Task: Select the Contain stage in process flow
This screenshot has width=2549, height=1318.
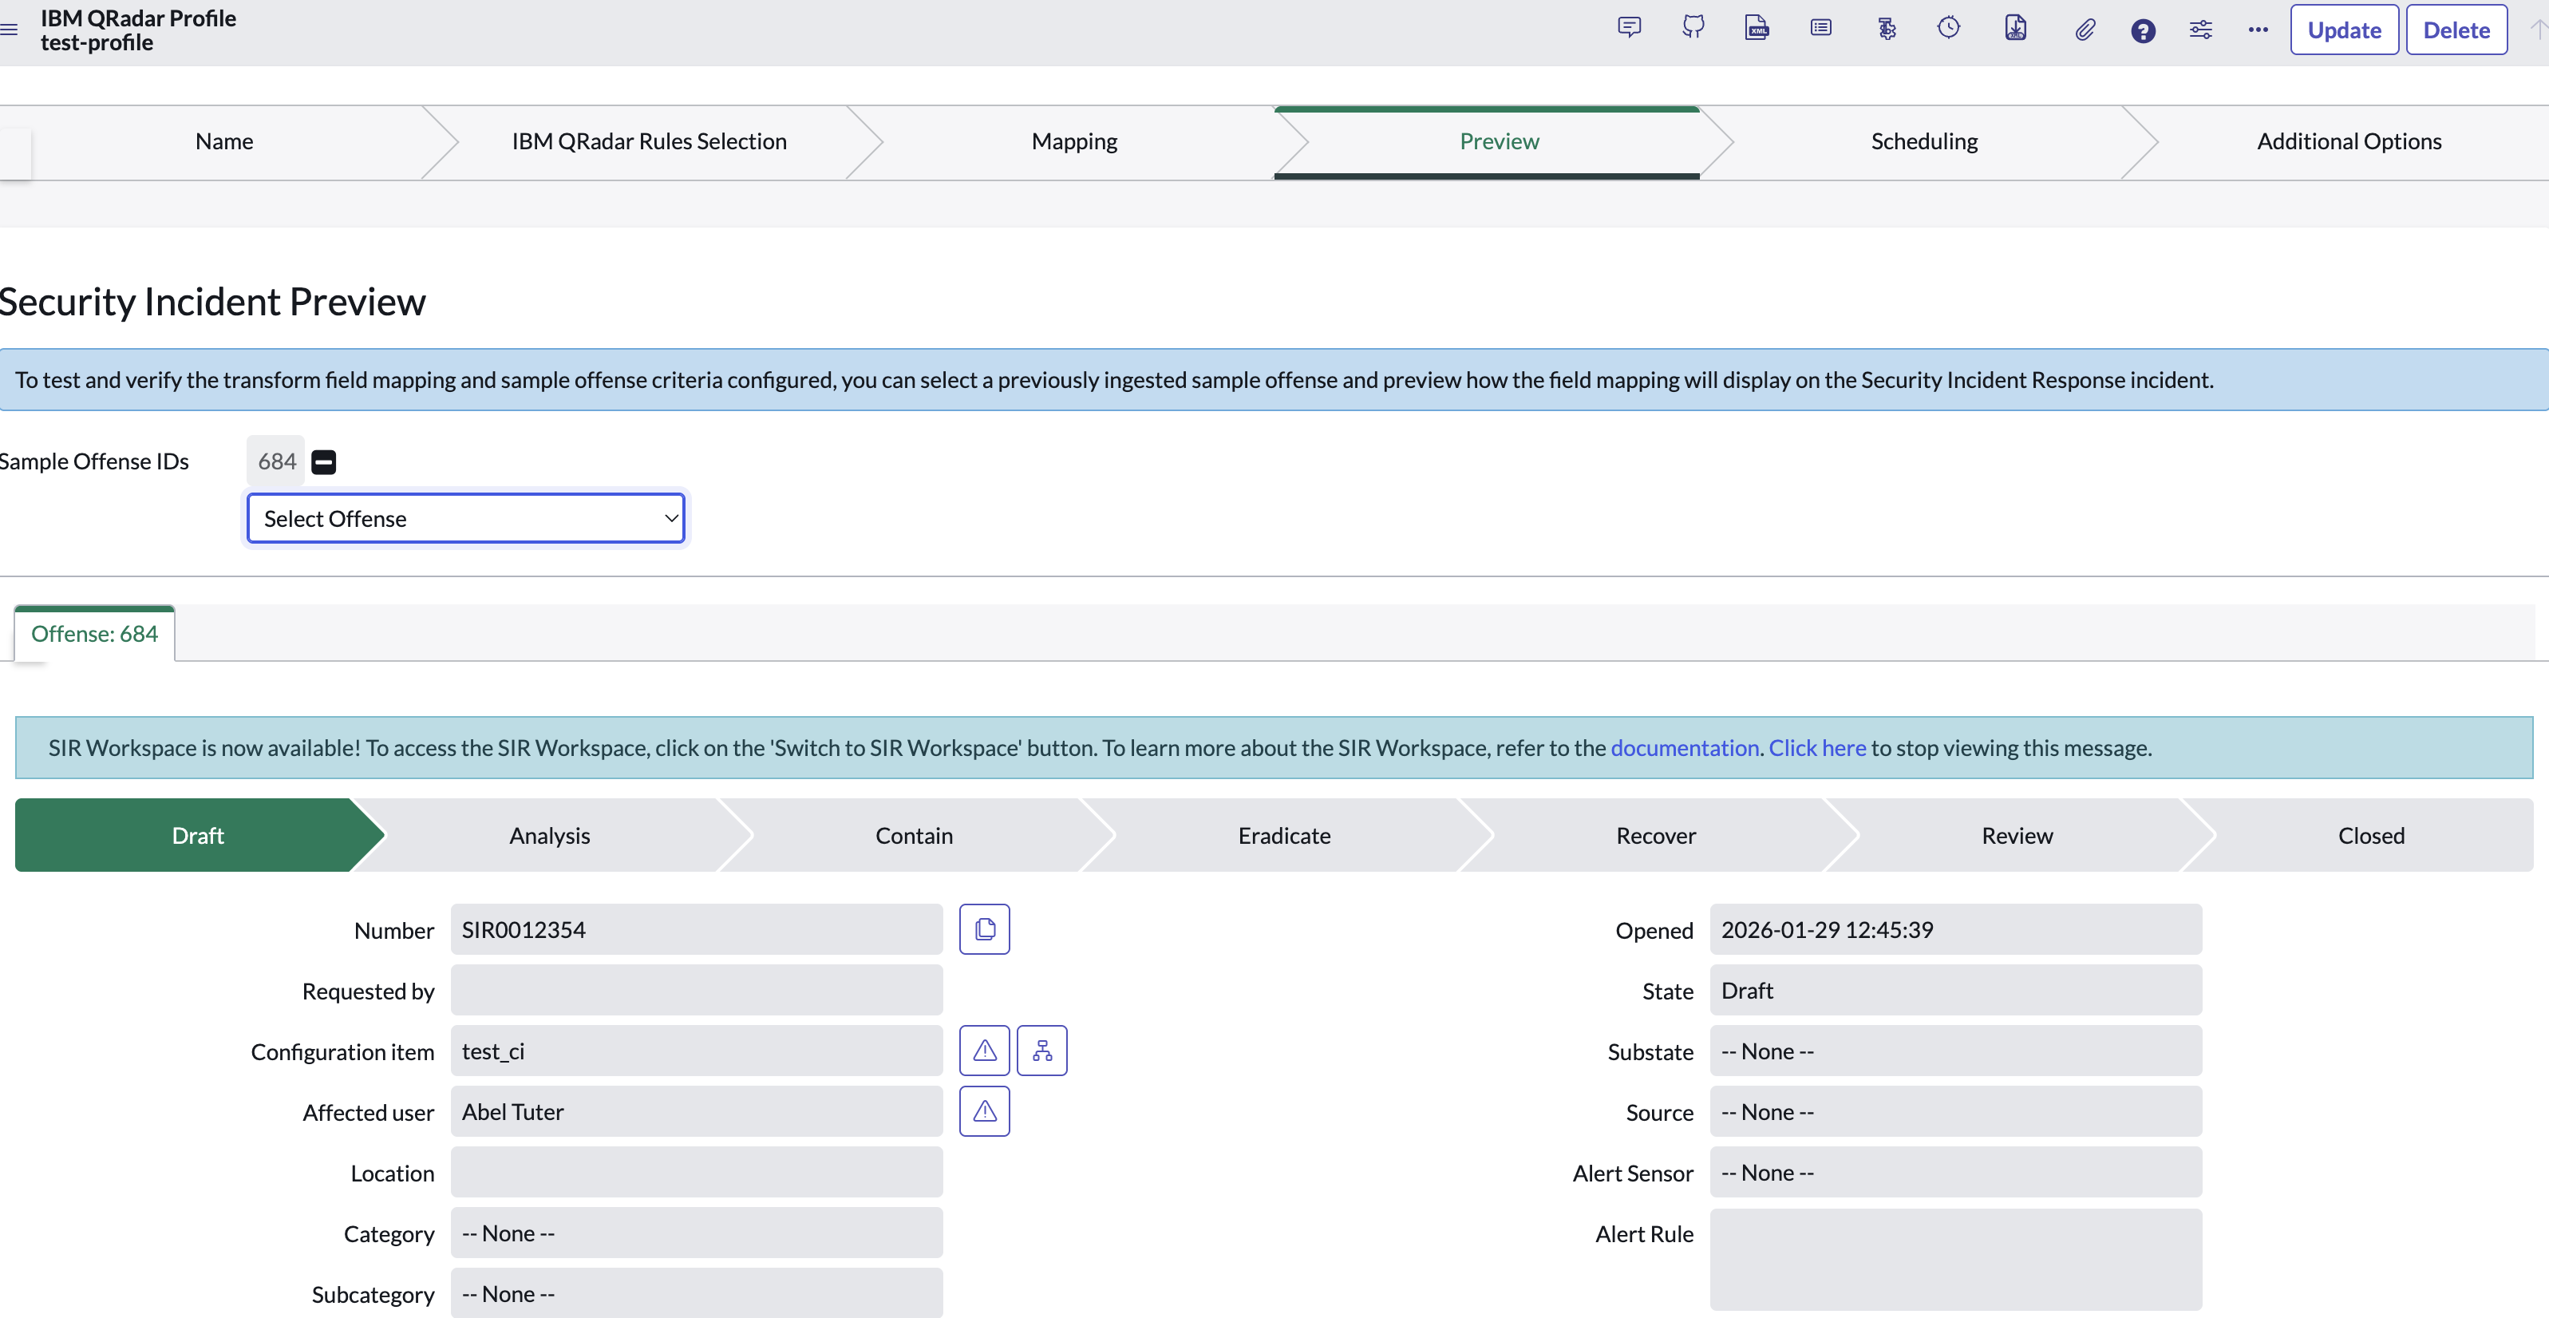Action: pos(915,835)
